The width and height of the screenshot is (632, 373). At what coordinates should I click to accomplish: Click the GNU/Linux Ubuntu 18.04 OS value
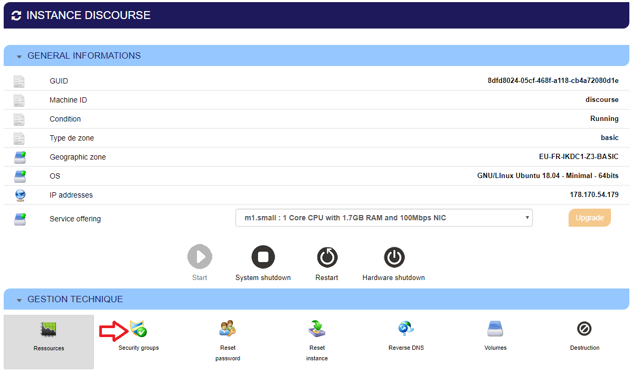click(548, 175)
